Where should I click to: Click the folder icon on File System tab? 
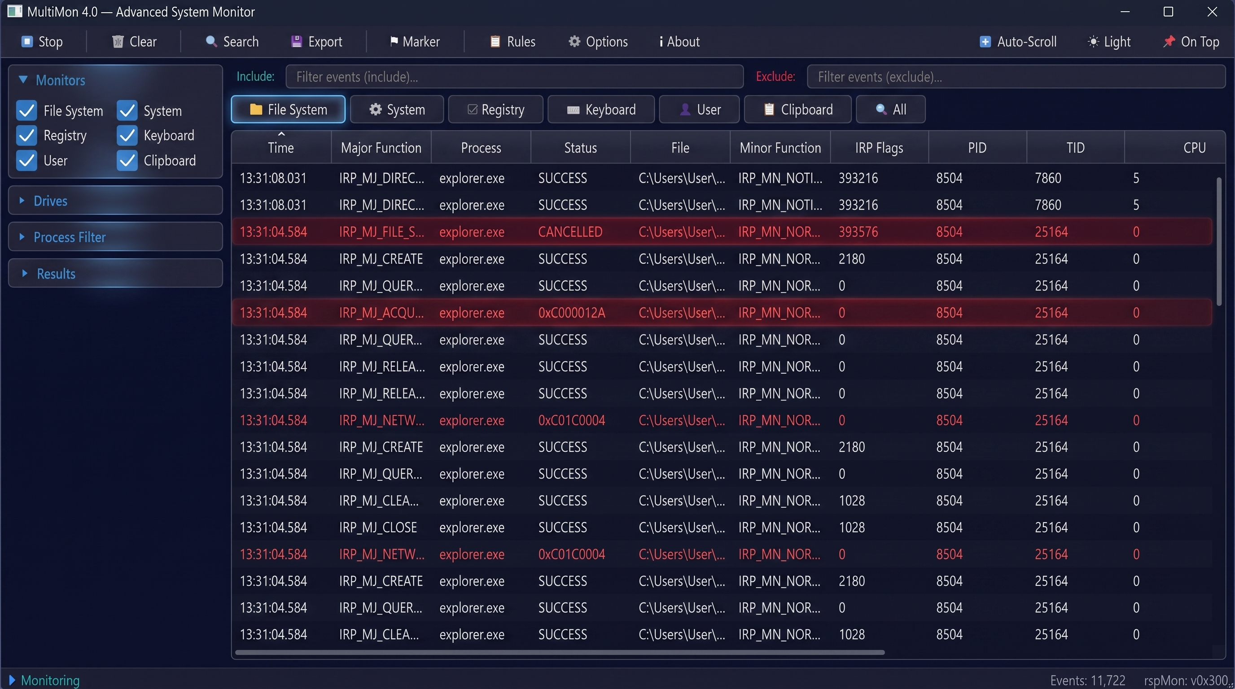click(x=256, y=110)
